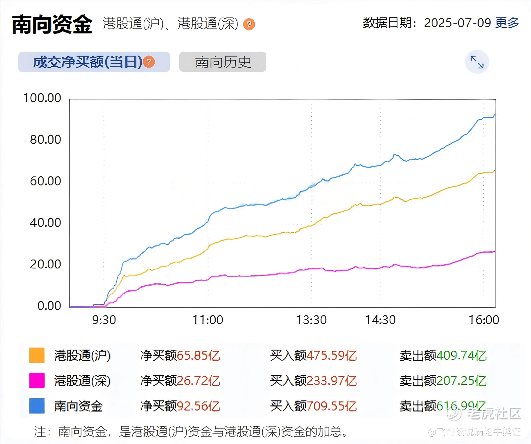Image resolution: width=531 pixels, height=444 pixels.
Task: Click the 13:30 time axis label
Action: point(311,320)
